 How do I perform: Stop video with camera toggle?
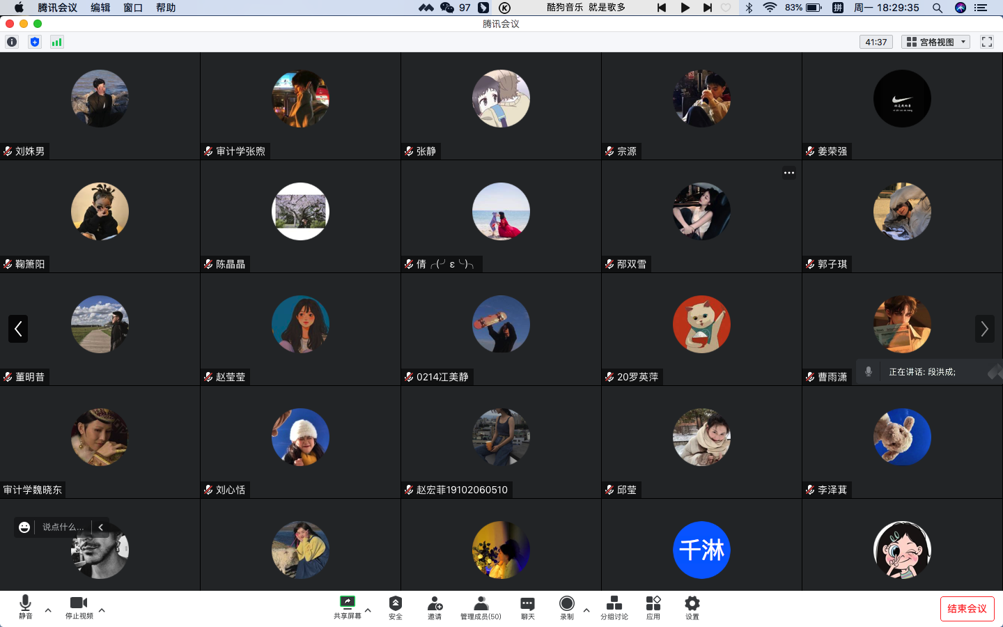[79, 605]
